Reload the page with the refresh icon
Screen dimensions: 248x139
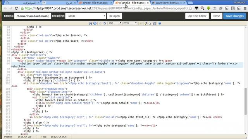point(16,8)
